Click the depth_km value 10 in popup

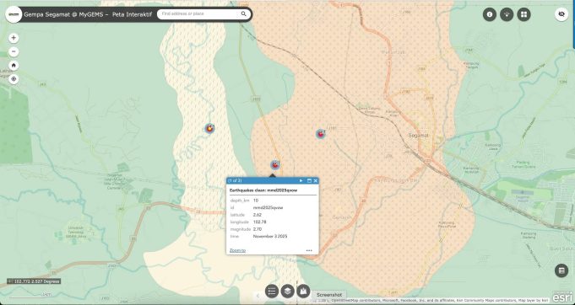coord(256,201)
